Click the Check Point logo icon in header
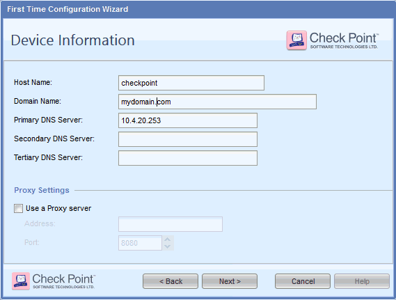The image size is (396, 300). point(296,40)
